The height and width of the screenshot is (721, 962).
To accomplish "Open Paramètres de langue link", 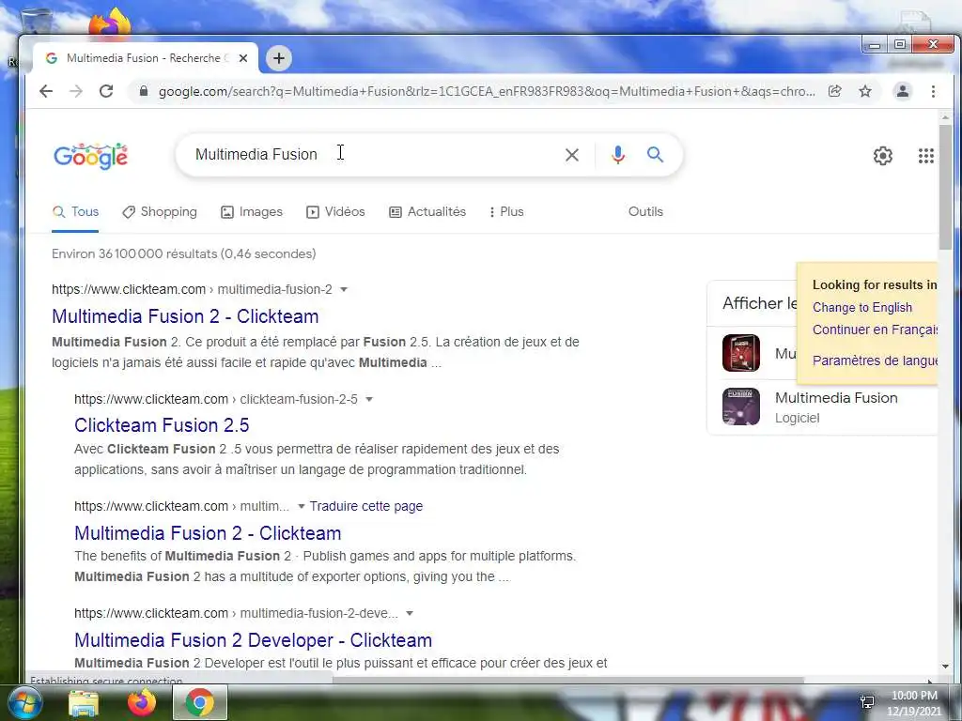I will (875, 360).
